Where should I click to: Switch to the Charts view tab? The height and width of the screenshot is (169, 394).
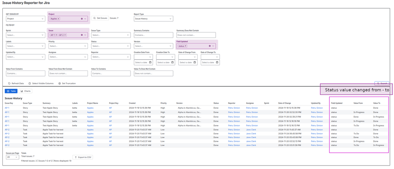[x=25, y=91]
